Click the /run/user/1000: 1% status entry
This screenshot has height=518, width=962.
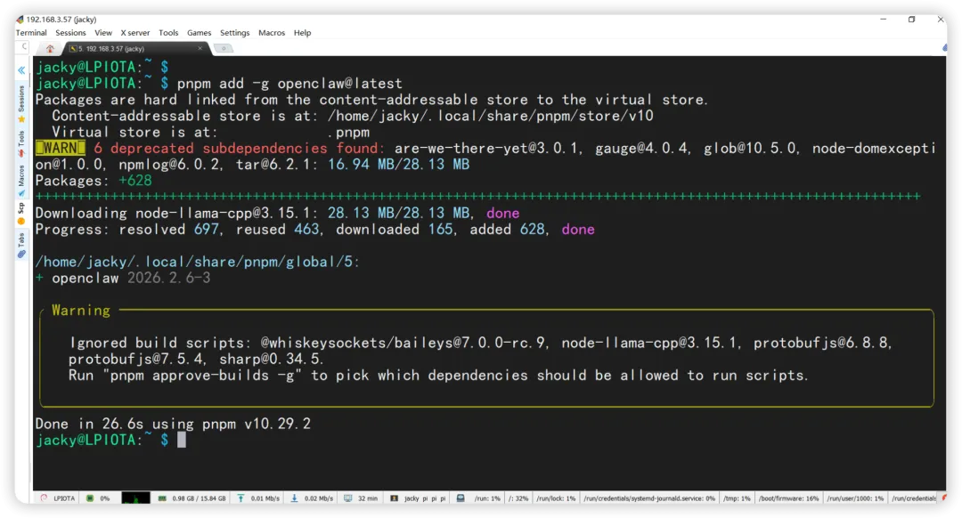855,498
